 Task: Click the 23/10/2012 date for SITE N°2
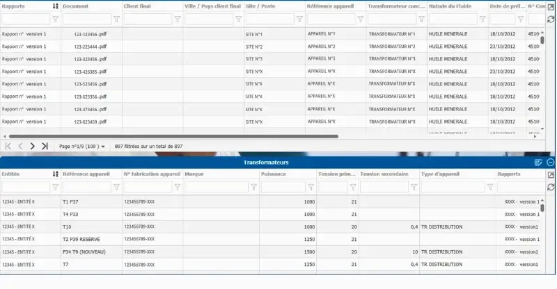(x=502, y=47)
